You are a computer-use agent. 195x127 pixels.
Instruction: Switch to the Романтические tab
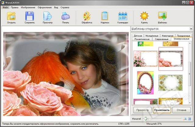coord(142,39)
